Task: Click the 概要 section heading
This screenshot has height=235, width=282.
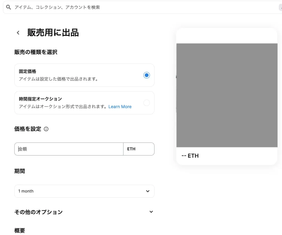Action: [20, 230]
